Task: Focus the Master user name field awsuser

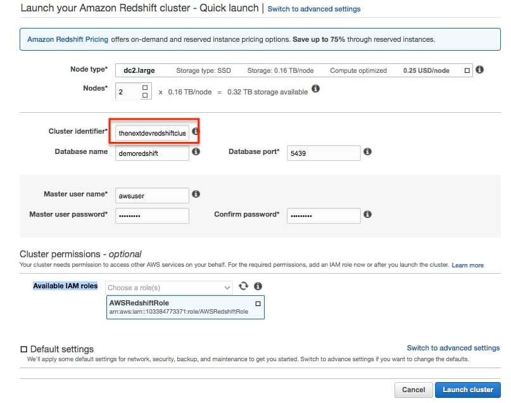Action: pyautogui.click(x=152, y=196)
